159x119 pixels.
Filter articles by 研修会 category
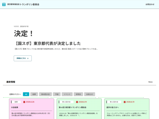78,94
